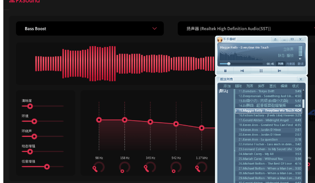Screen dimensions: 315x183
Task: Skip to next track in 千千静听
Action: [279, 71]
